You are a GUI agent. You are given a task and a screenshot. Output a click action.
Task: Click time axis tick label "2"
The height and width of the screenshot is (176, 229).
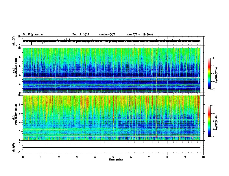pyautogui.click(x=59, y=157)
